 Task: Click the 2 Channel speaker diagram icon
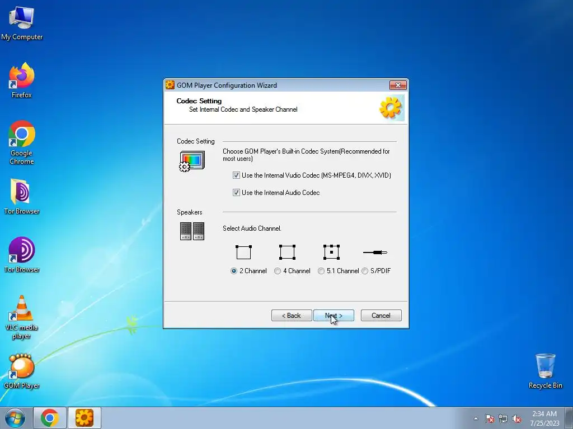243,252
